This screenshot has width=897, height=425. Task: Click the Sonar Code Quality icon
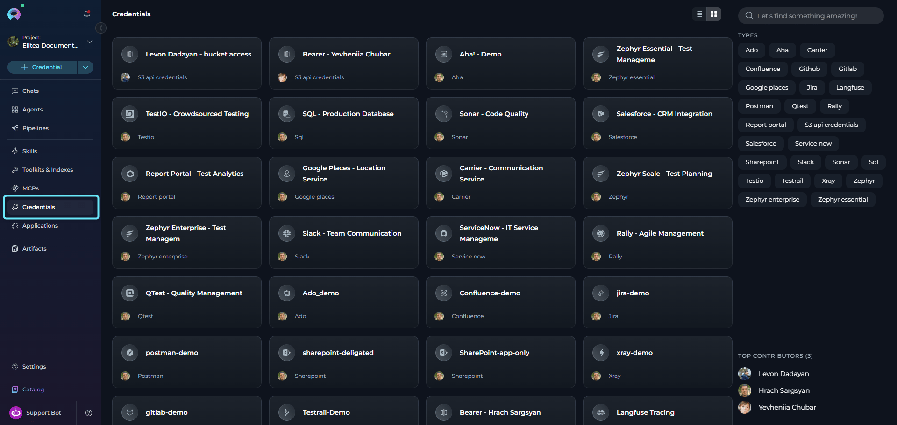coord(444,114)
